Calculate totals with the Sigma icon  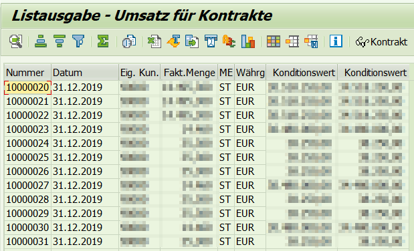point(103,41)
